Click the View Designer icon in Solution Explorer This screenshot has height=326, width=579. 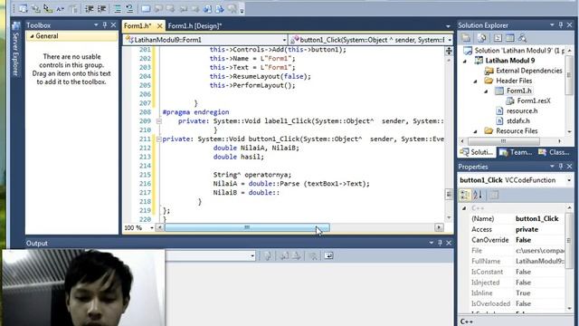click(x=510, y=38)
